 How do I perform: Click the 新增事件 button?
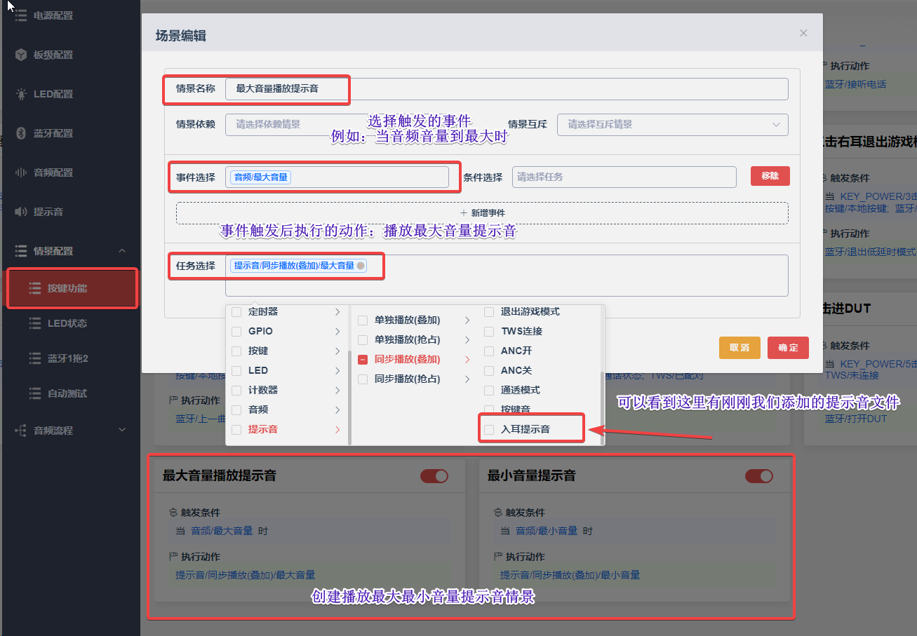482,213
